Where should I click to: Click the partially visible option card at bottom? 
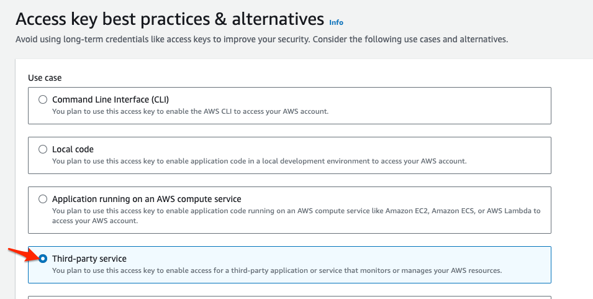289,297
